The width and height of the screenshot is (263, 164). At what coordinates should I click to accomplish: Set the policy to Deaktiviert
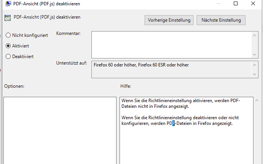click(x=8, y=57)
